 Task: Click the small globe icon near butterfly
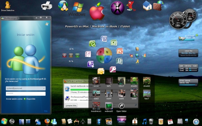pyautogui.click(x=137, y=55)
